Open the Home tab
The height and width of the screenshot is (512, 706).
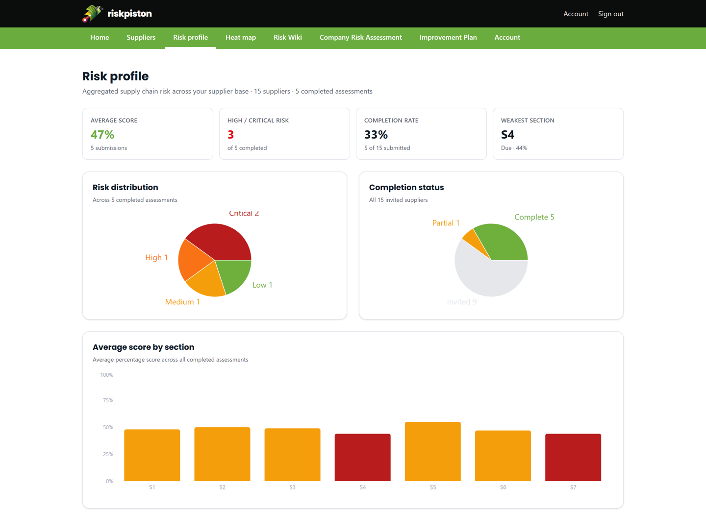(100, 38)
